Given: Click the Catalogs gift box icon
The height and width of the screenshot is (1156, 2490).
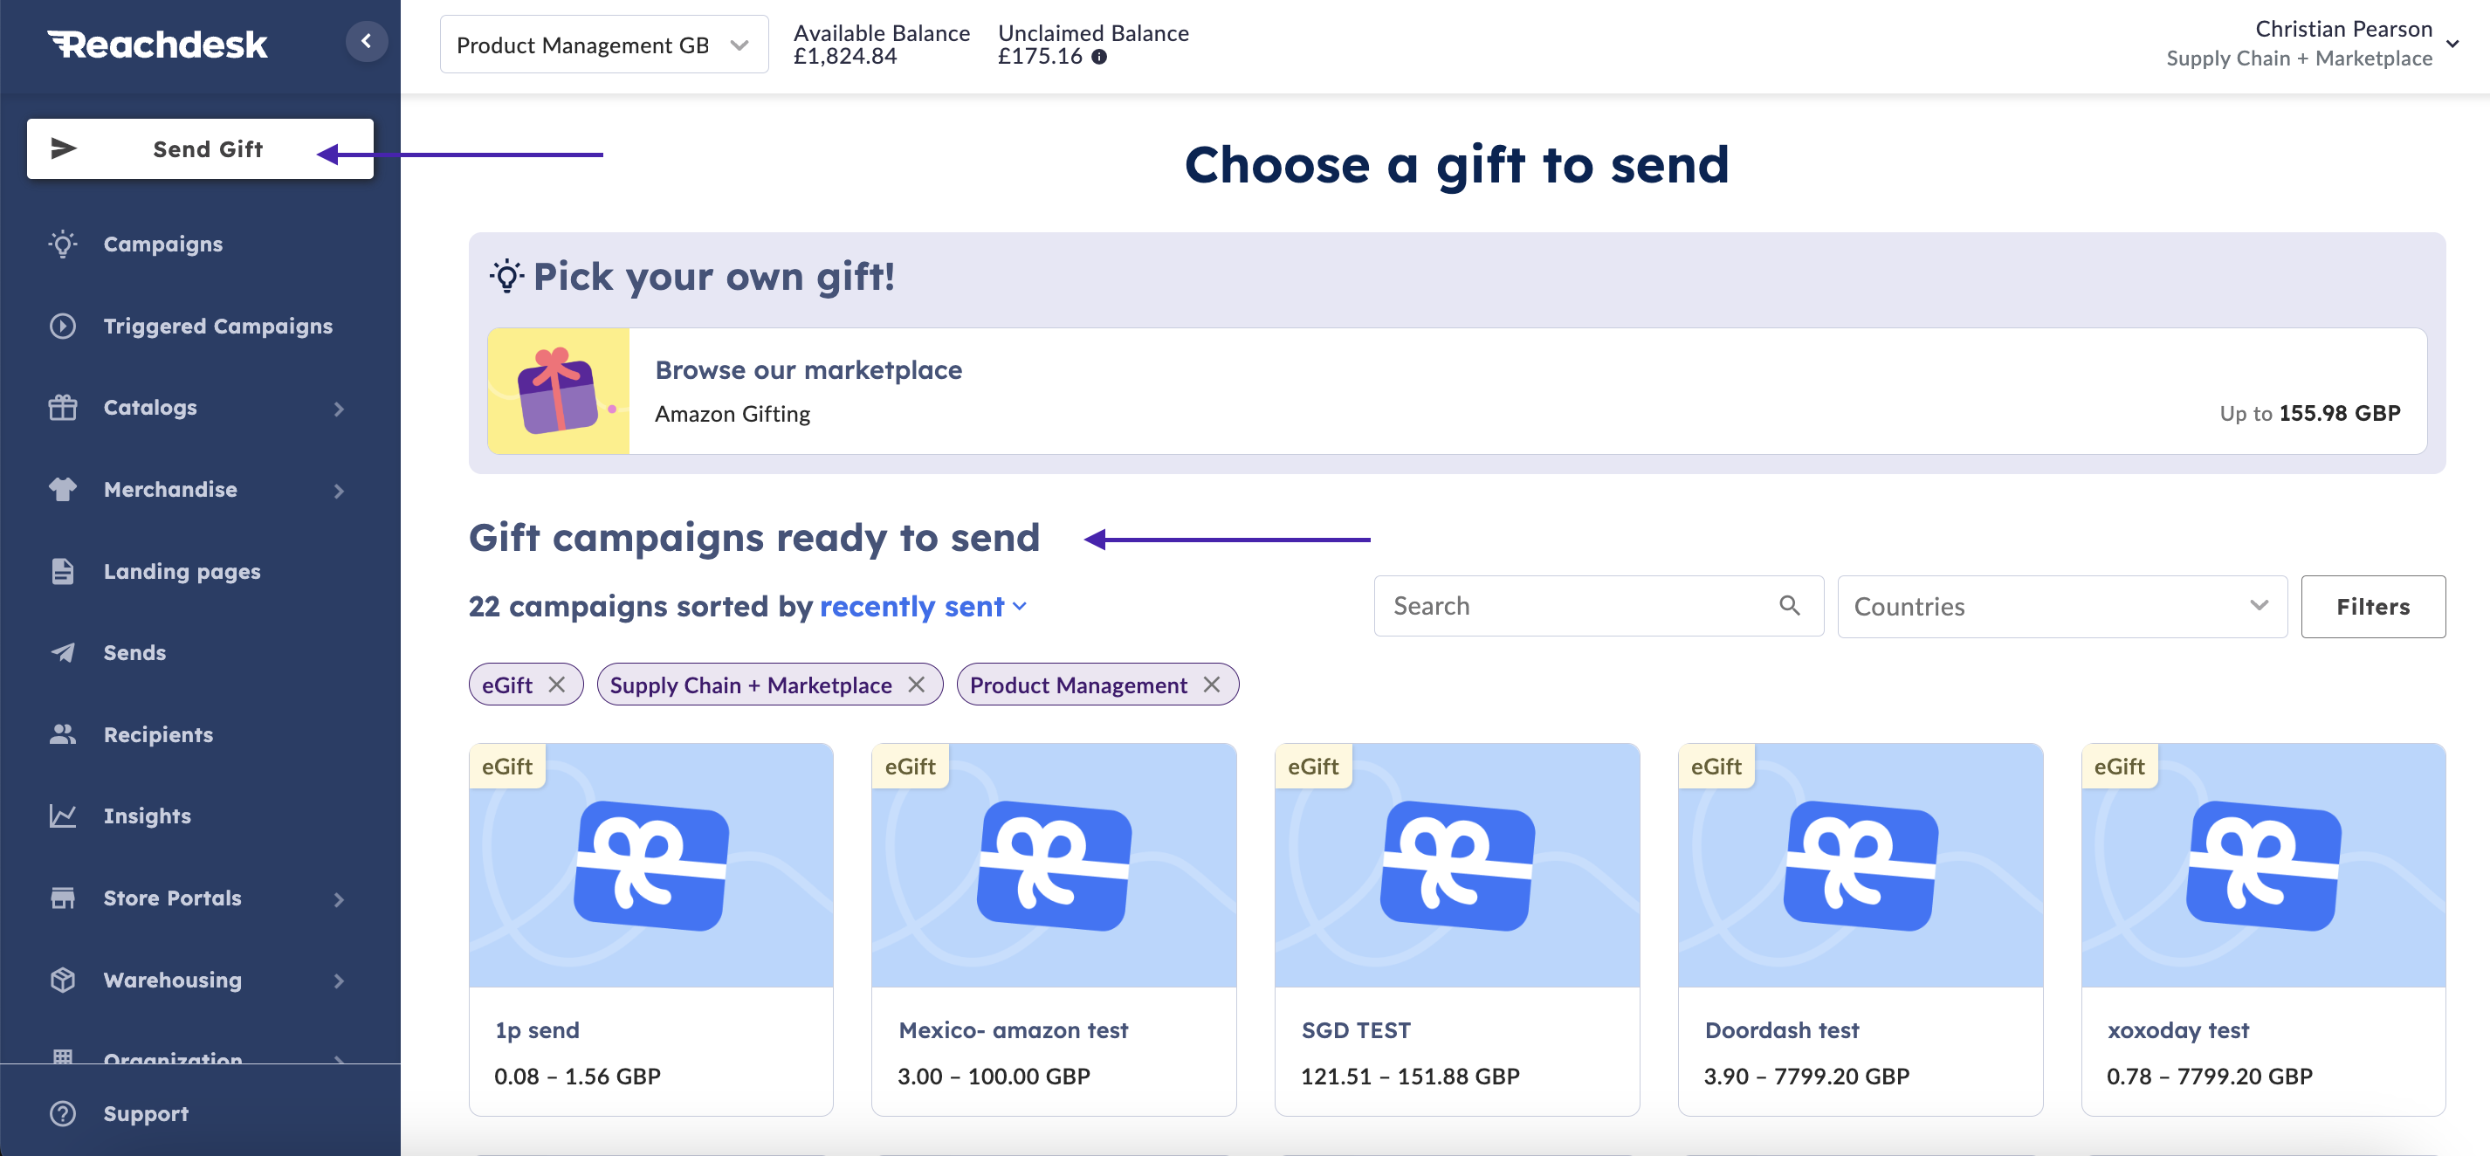Looking at the screenshot, I should [63, 407].
